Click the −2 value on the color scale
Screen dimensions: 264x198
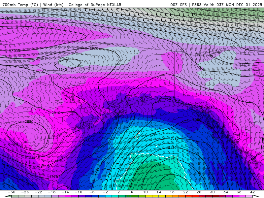click(x=105, y=192)
